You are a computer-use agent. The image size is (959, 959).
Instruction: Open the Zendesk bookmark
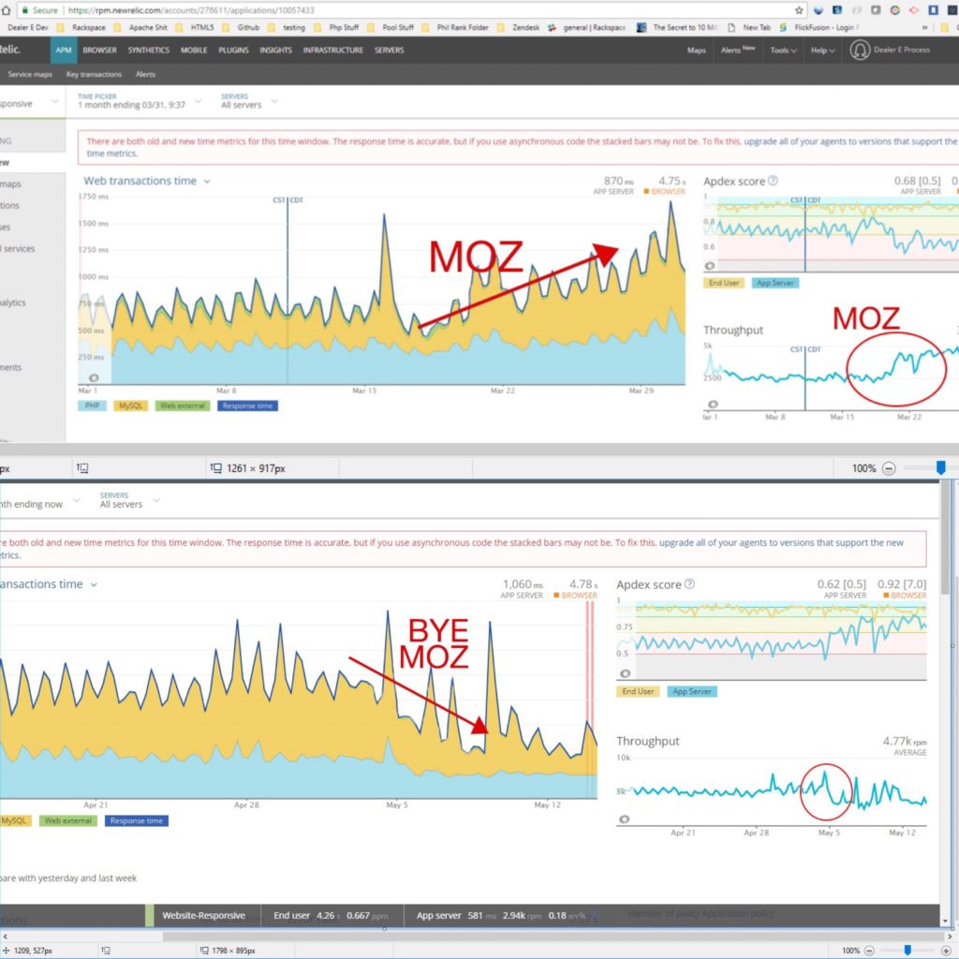(519, 27)
